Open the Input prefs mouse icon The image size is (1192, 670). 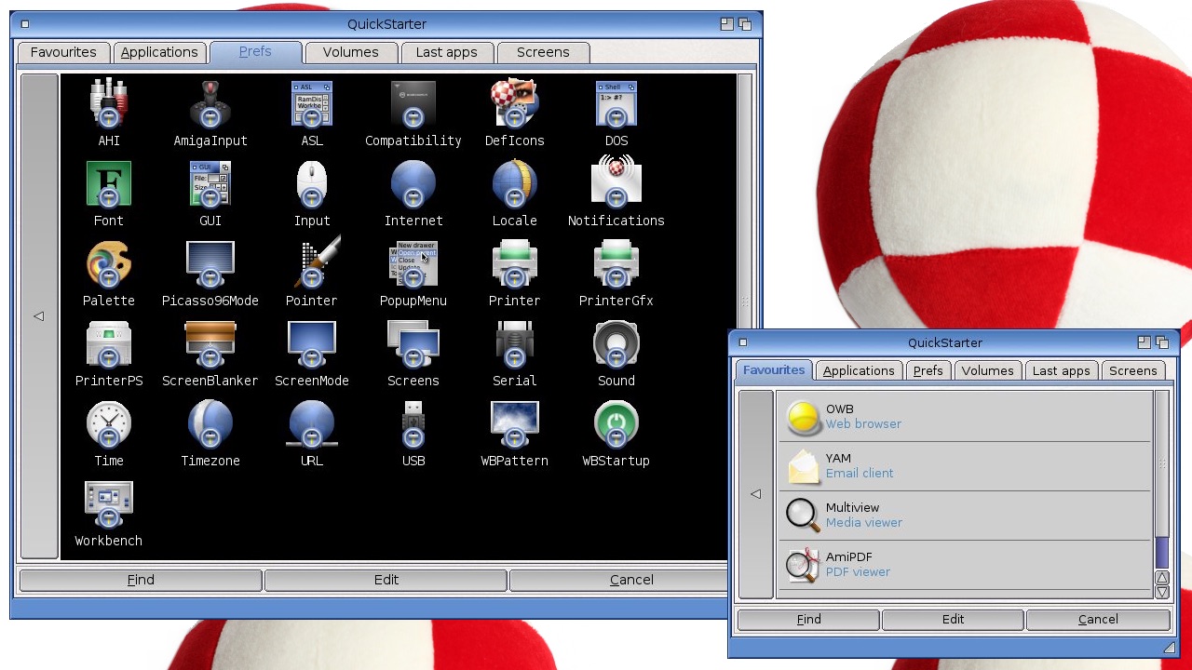coord(312,184)
